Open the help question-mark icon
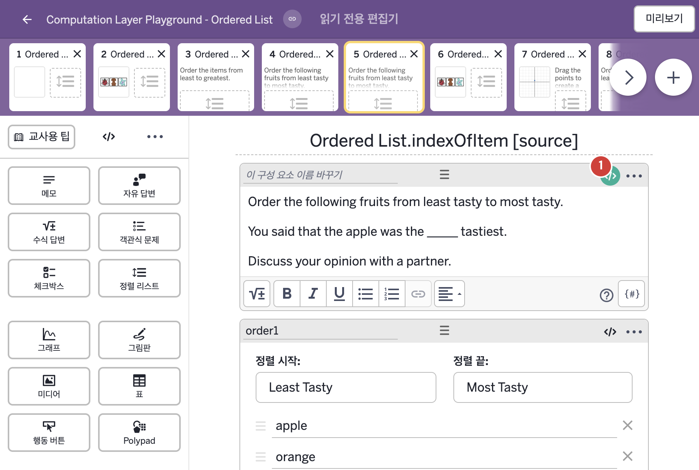 point(607,295)
